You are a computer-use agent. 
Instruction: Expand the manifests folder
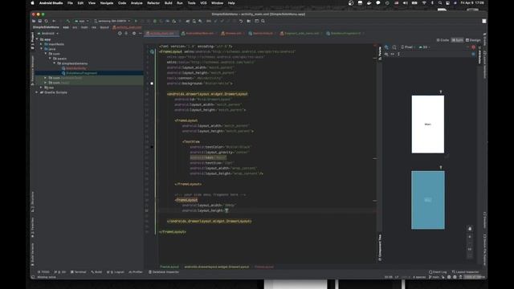tap(41, 44)
